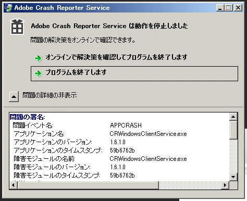The height and width of the screenshot is (201, 247).
Task: Click the 障害モジュールの名前 label
Action: pyautogui.click(x=44, y=159)
